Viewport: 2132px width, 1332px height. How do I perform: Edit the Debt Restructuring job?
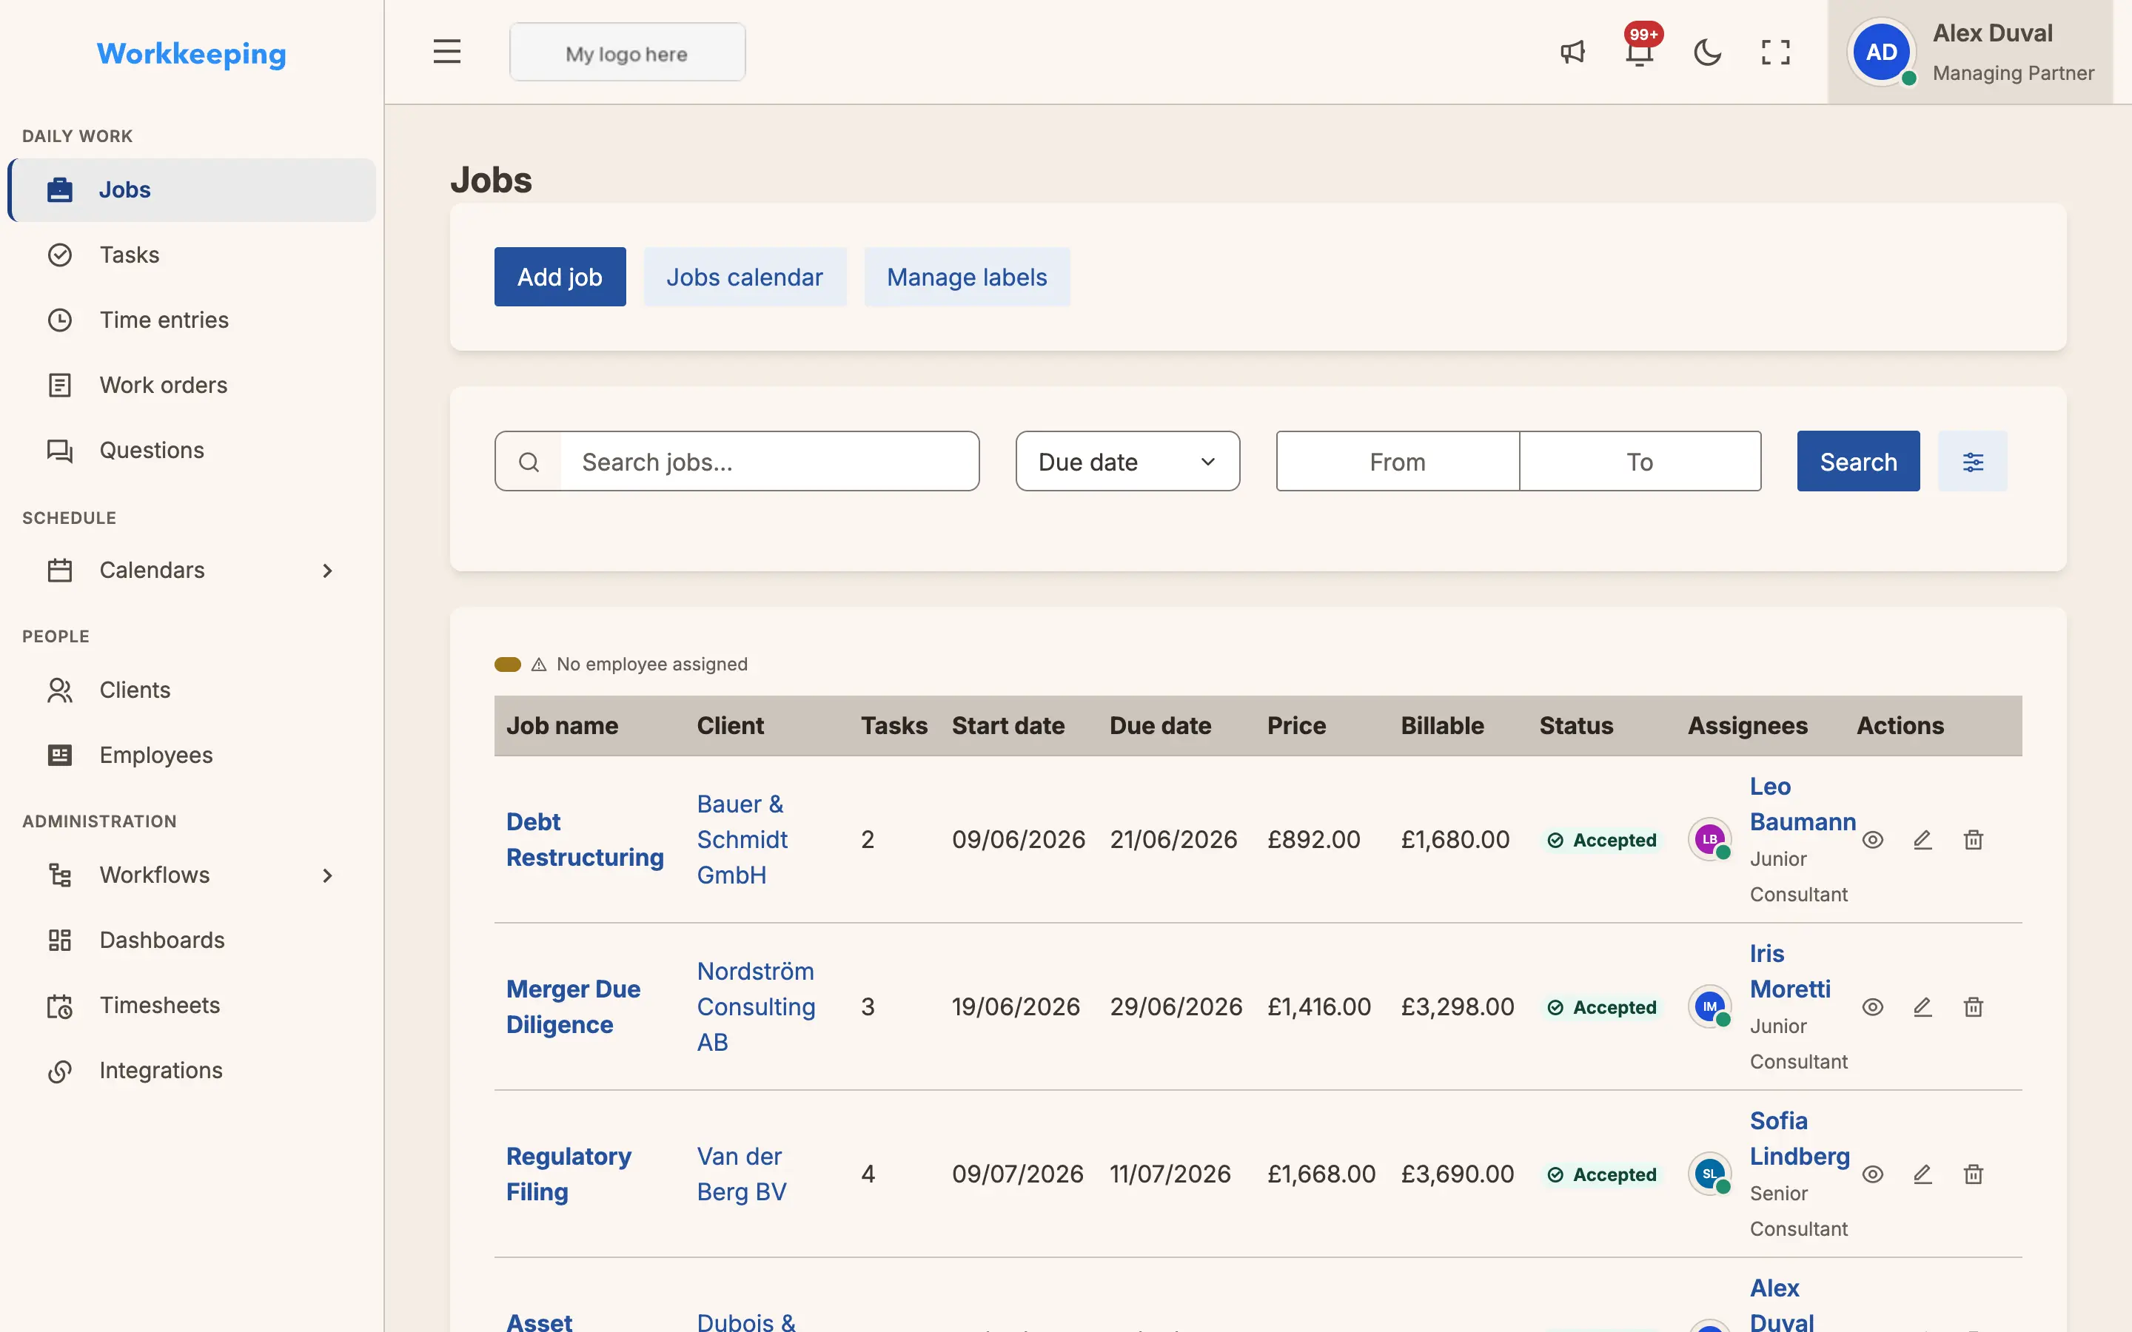pos(1923,840)
